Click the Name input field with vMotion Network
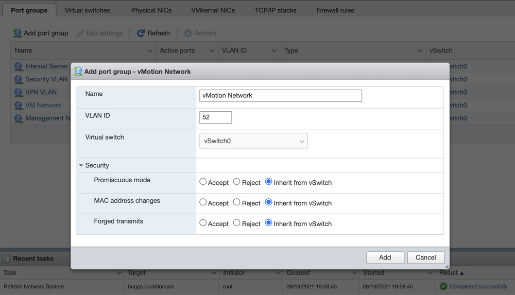This screenshot has width=515, height=295. (281, 96)
